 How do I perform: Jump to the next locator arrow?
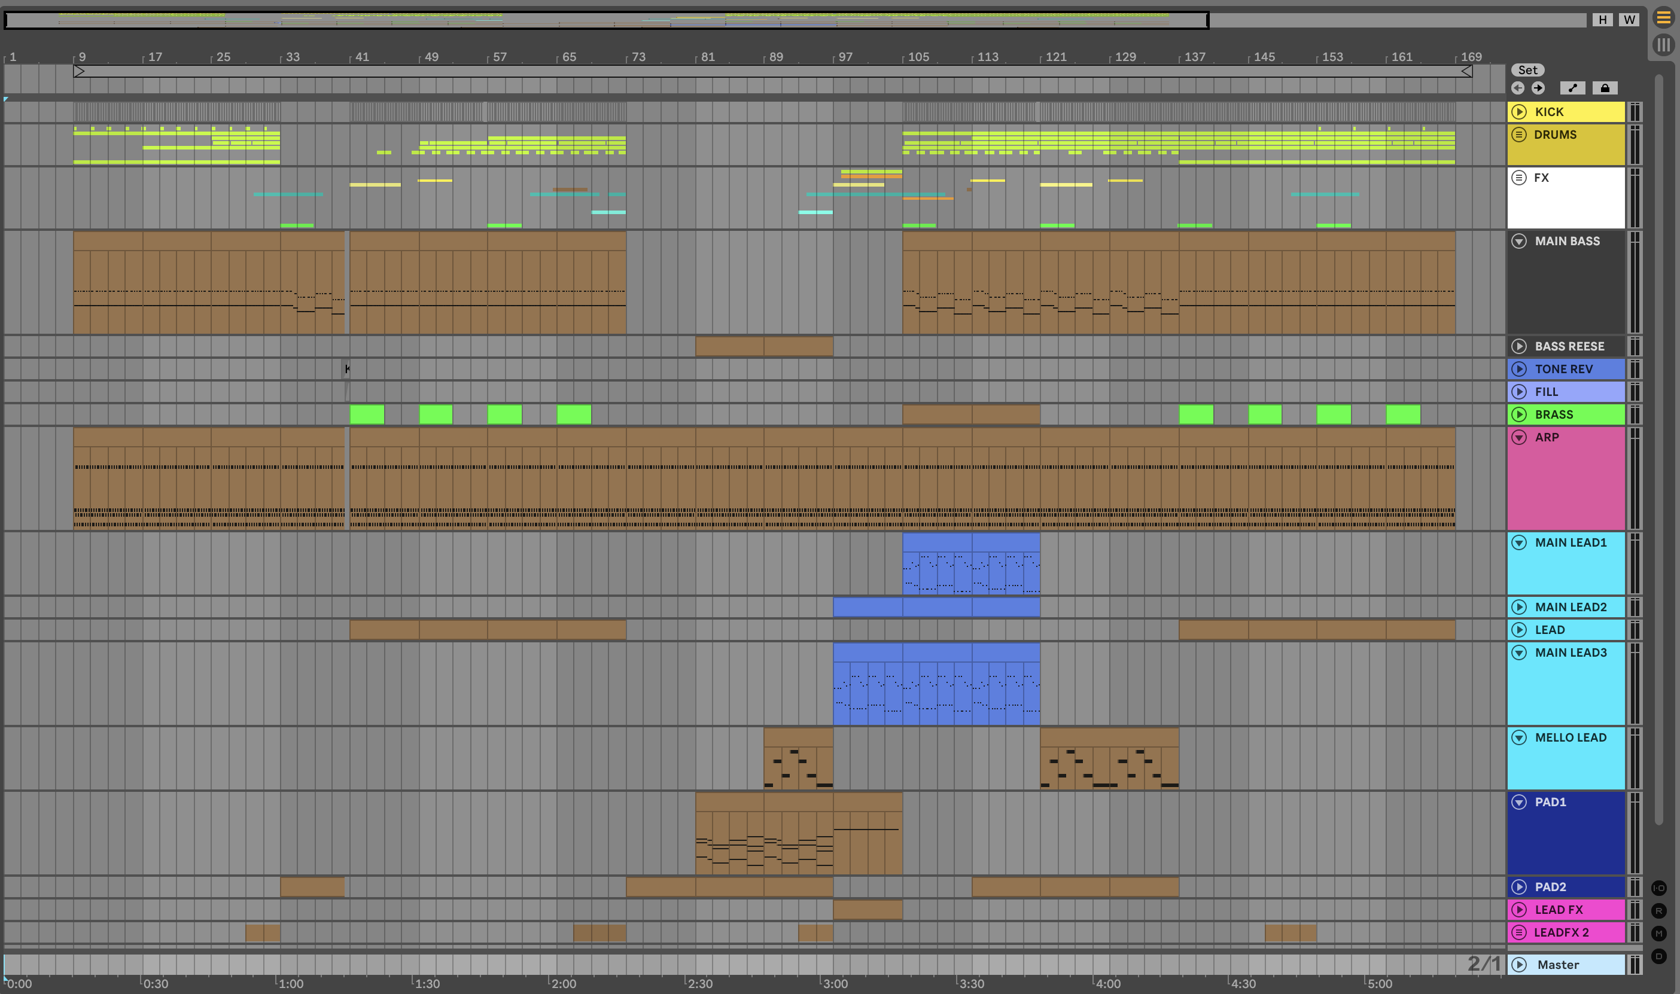tap(1538, 88)
